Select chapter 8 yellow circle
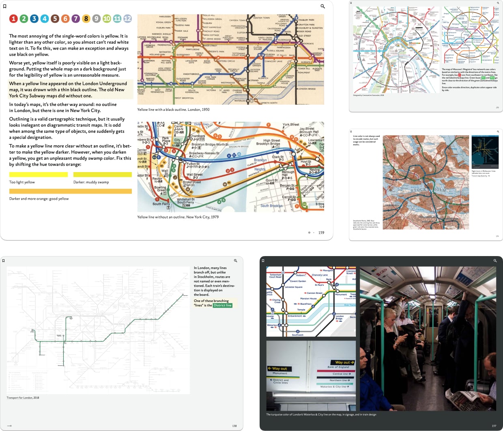This screenshot has height=431, width=503. click(86, 18)
